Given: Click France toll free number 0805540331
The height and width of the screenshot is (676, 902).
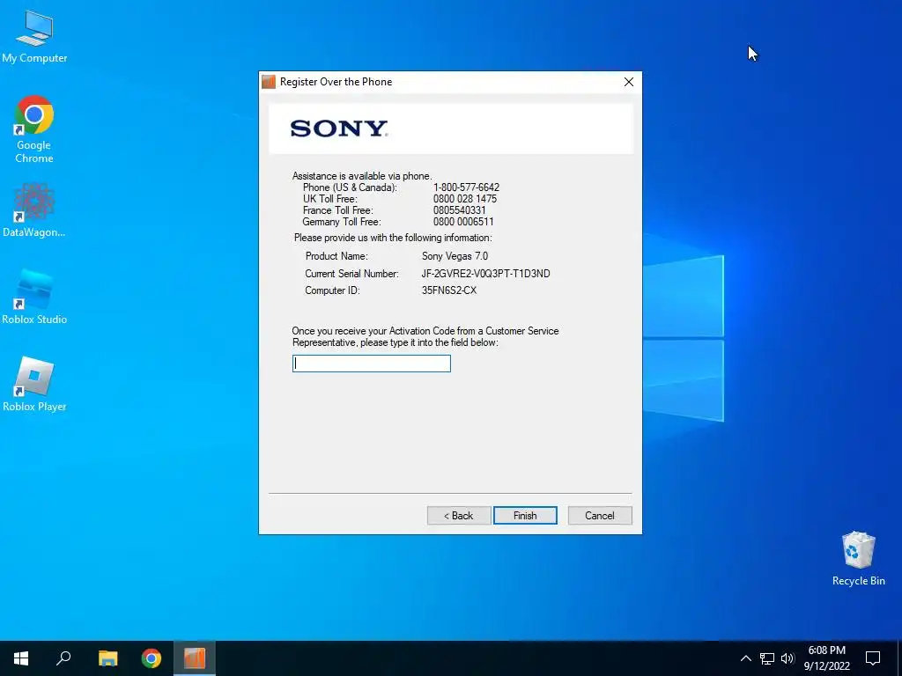Looking at the screenshot, I should coord(459,210).
